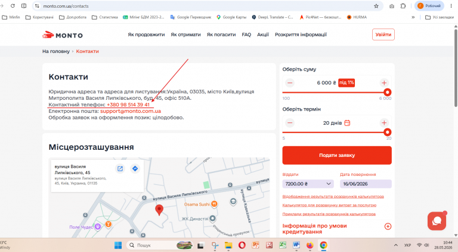This screenshot has height=252, width=458.
Task: Click the red location pin on map
Action: tap(159, 210)
